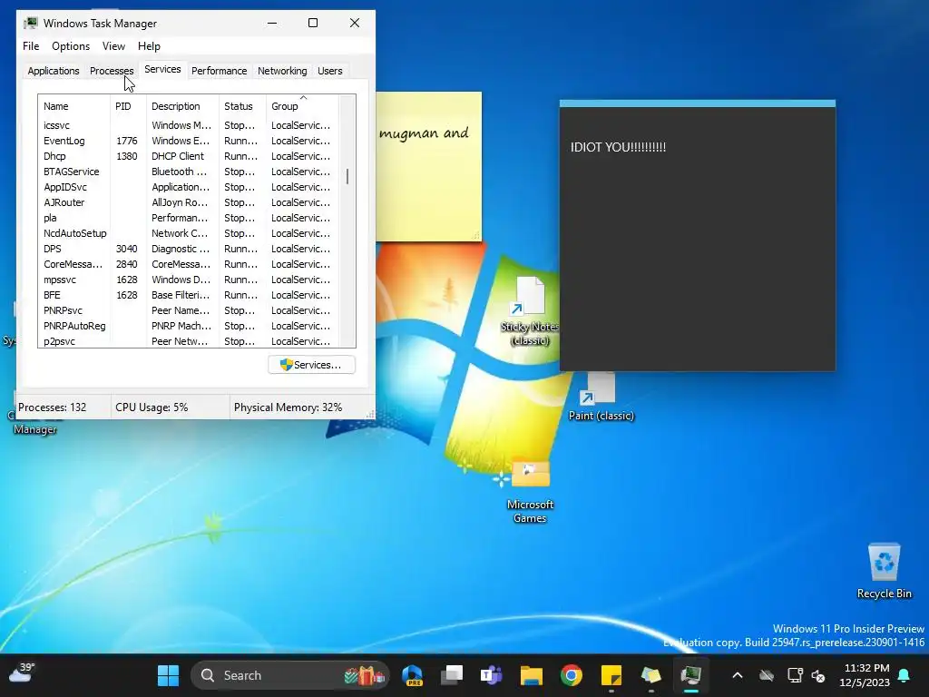Select the CoreMessa... service row

tap(189, 264)
